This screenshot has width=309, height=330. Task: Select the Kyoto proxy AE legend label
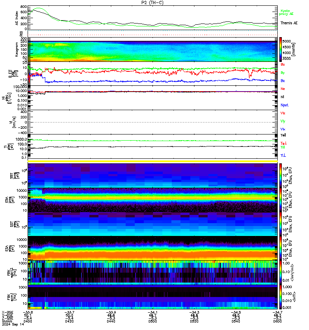[286, 12]
